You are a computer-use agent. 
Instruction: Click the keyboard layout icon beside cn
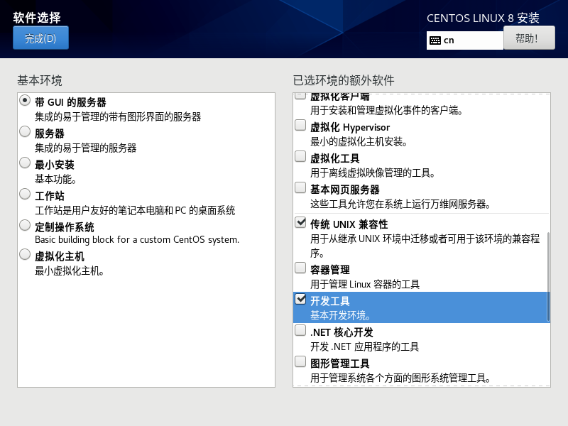(435, 40)
